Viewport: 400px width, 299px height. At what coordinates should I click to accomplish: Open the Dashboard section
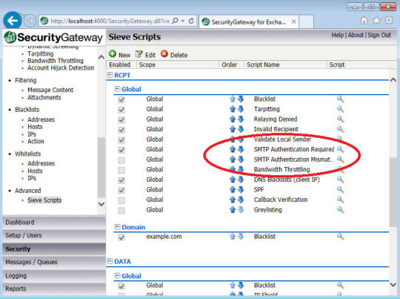coord(54,223)
